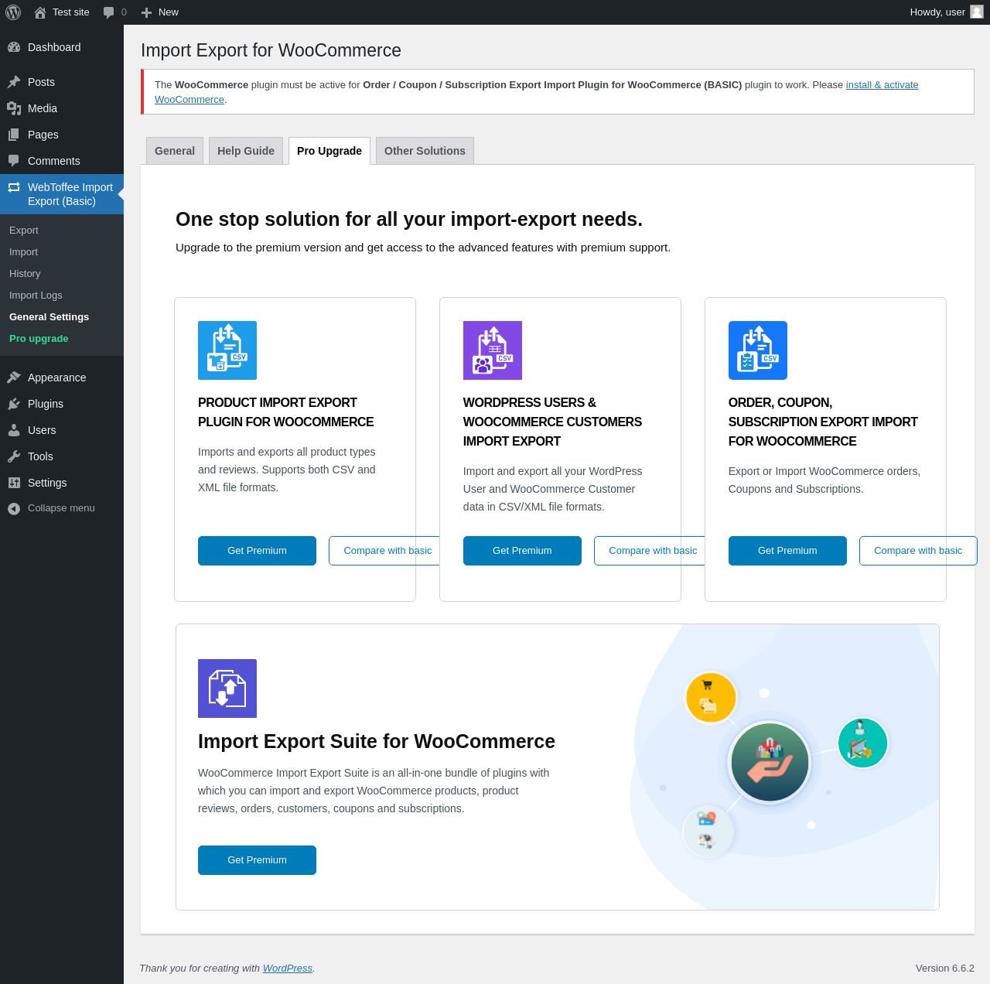Open Import Logs in the sidebar
The width and height of the screenshot is (990, 984).
pos(62,296)
